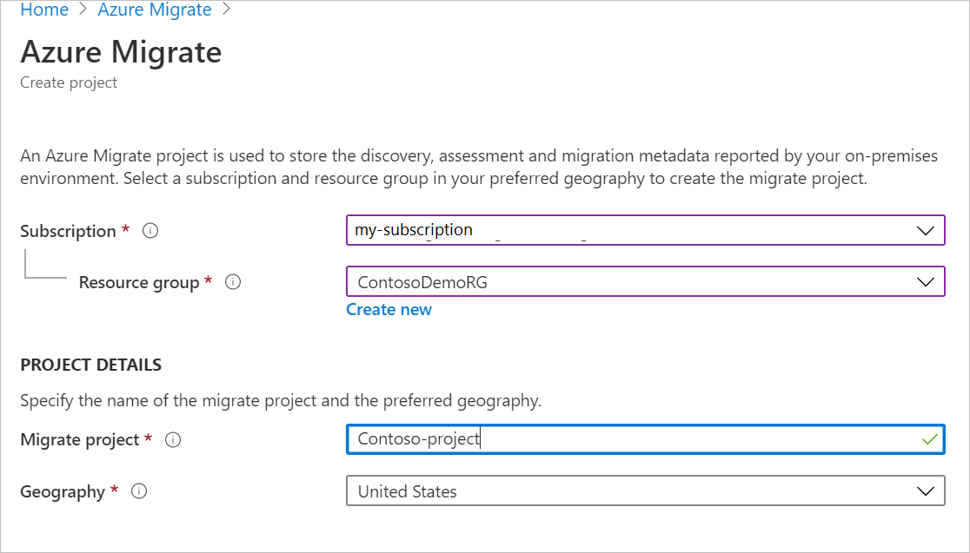Click the Subscription dropdown chevron
Image resolution: width=970 pixels, height=553 pixels.
pyautogui.click(x=927, y=230)
